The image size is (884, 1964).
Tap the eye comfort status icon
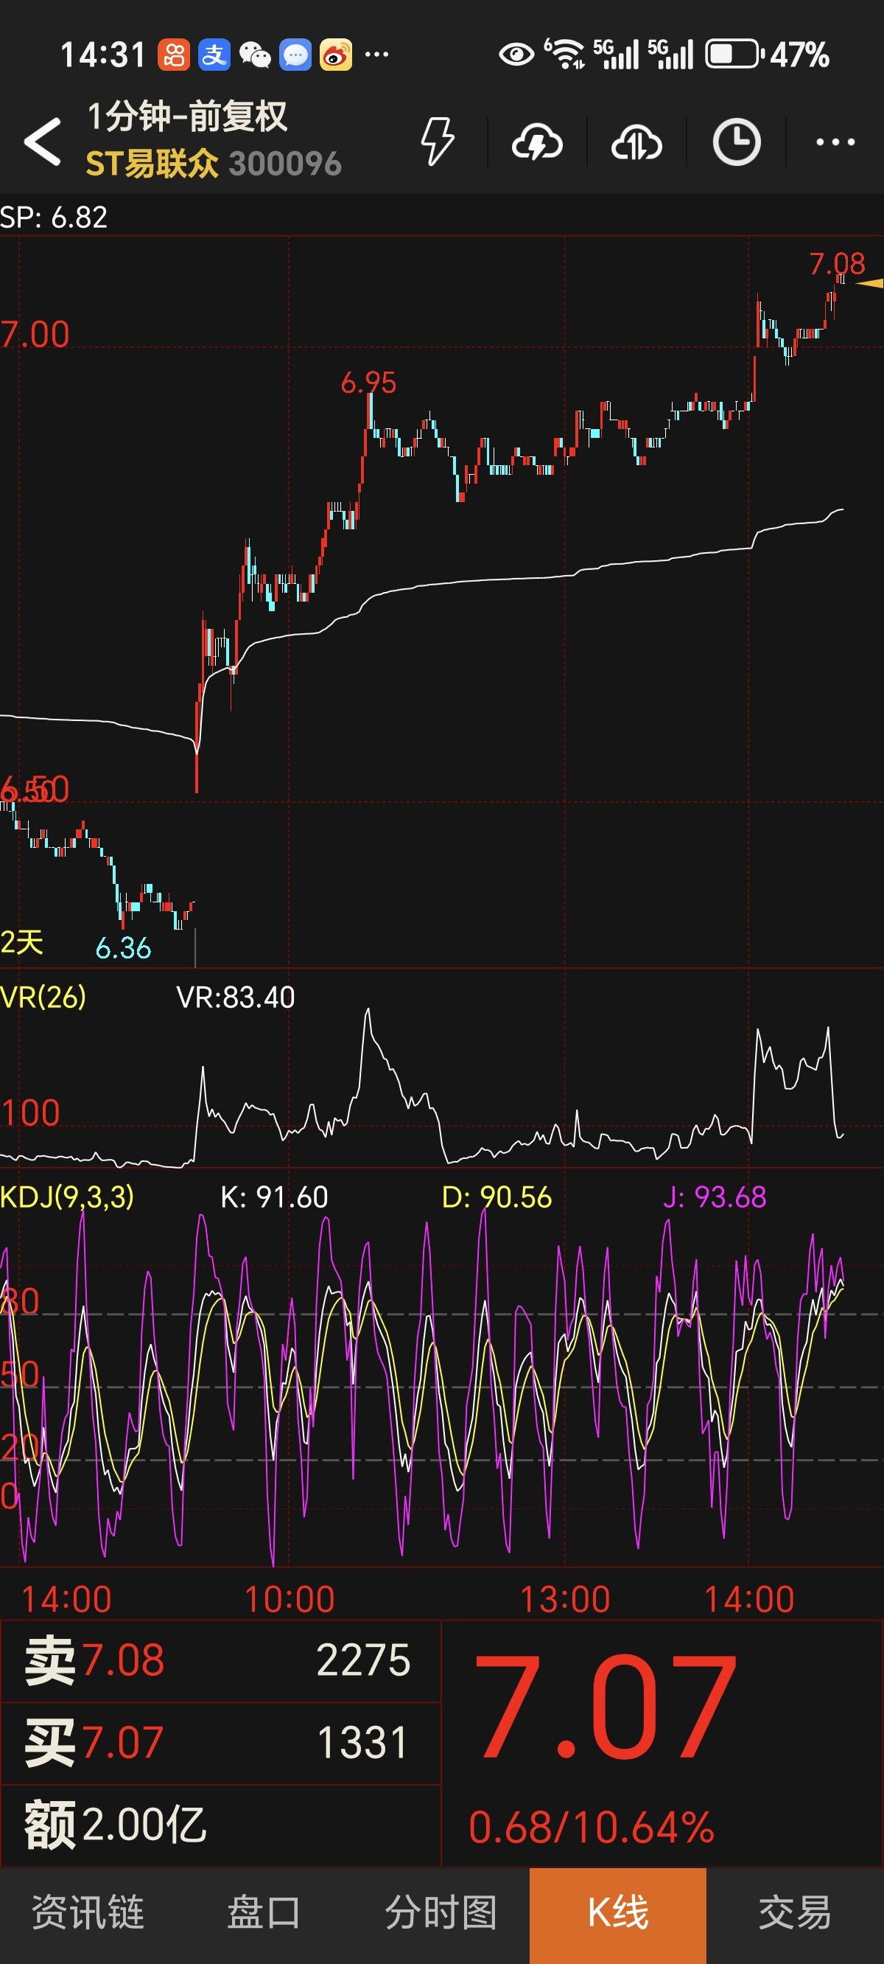point(516,55)
